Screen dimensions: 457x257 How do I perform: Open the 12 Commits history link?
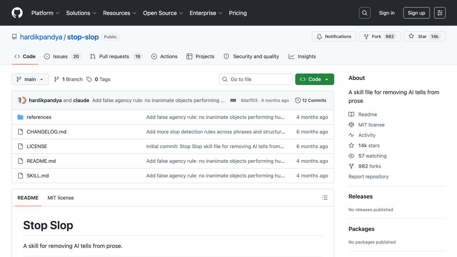tap(311, 100)
